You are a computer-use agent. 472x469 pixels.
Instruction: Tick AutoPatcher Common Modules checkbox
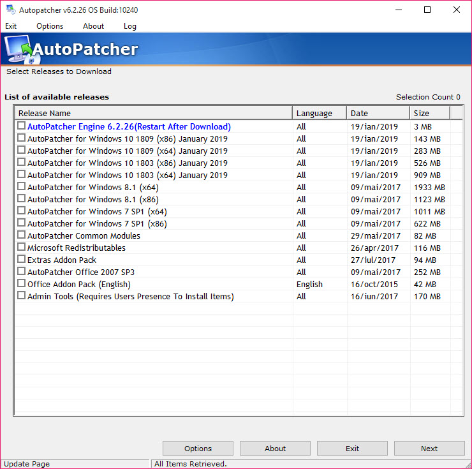[x=21, y=235]
